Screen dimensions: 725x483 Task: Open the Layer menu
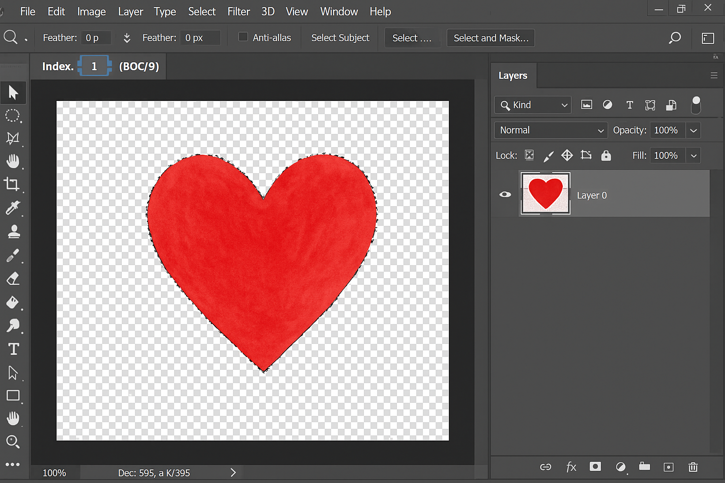click(130, 11)
